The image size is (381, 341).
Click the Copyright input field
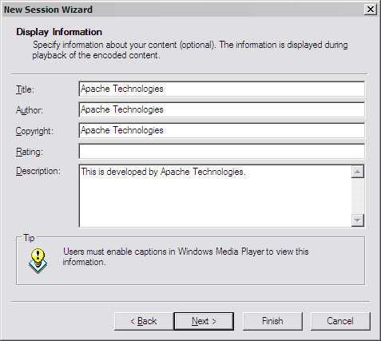point(222,130)
